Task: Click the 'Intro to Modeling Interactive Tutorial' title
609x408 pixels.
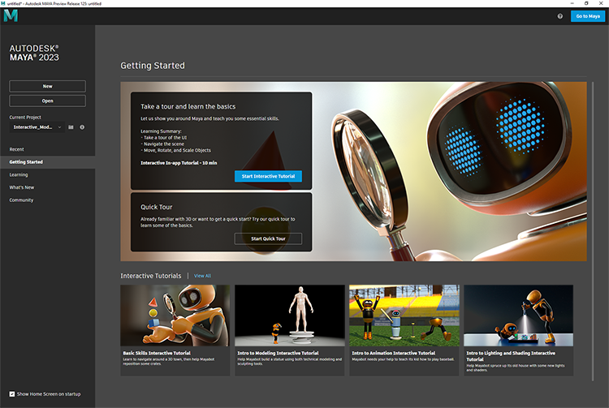Action: [278, 353]
